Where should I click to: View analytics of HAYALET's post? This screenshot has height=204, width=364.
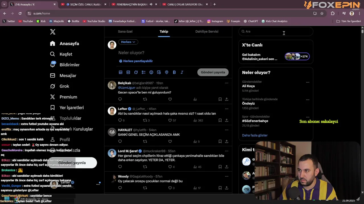(x=195, y=141)
